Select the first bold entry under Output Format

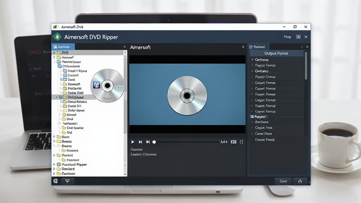[x=262, y=60]
